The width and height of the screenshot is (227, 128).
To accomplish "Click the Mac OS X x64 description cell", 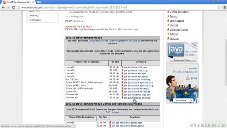I will 72,80.
